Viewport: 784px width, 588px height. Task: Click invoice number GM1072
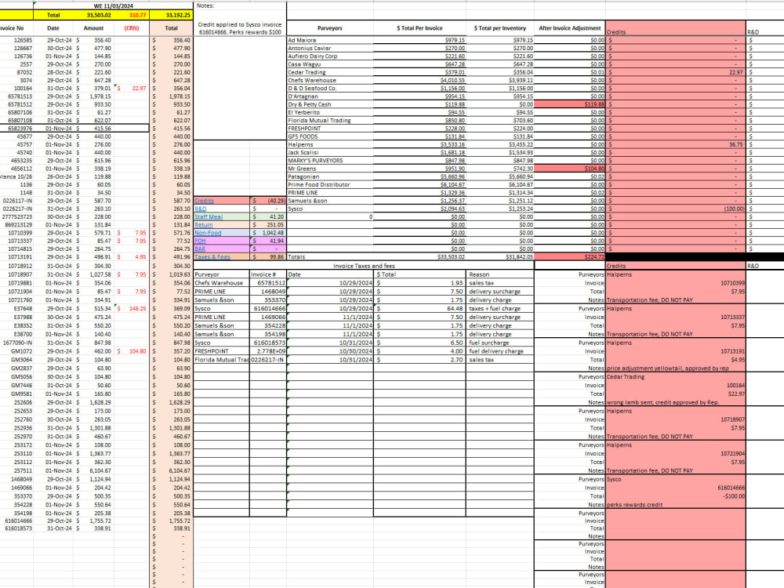tap(22, 351)
